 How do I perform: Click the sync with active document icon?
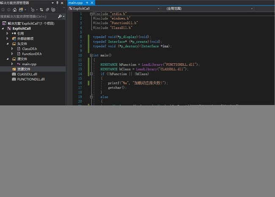point(41,10)
